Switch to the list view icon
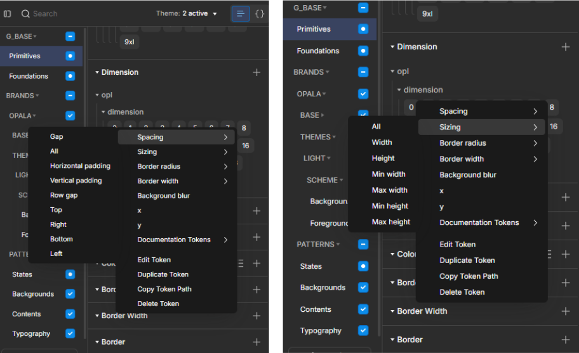The image size is (579, 353). [x=241, y=13]
